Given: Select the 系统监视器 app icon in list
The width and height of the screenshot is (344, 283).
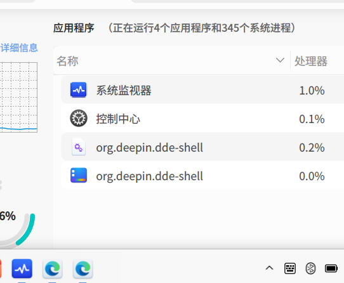Looking at the screenshot, I should tap(78, 89).
